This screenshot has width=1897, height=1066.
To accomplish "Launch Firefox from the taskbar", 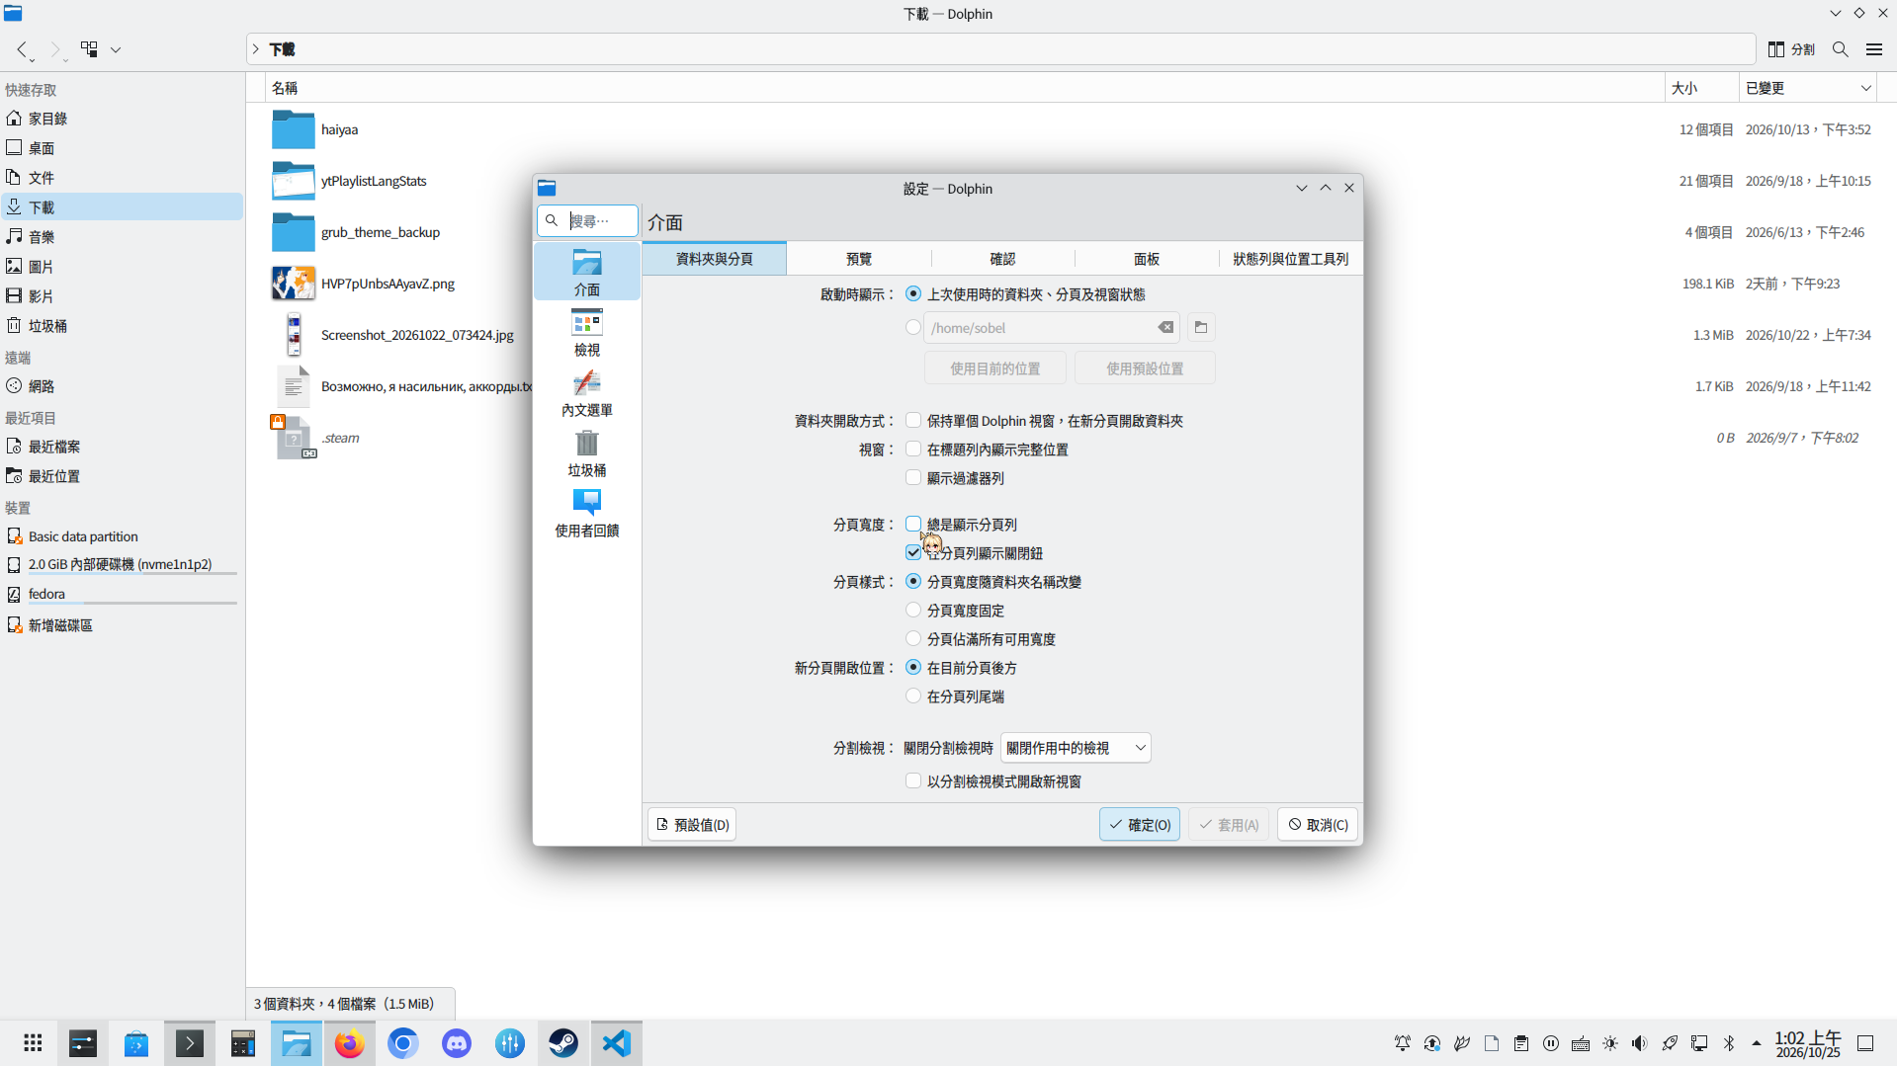I will (x=350, y=1043).
